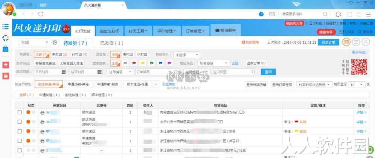Open the 全部 shop dropdown
This screenshot has height=158, width=375.
click(x=35, y=43)
